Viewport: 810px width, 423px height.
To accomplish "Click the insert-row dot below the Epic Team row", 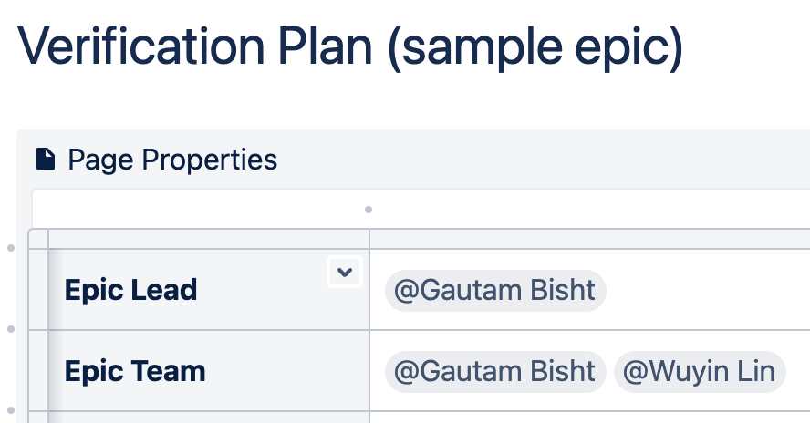I will click(11, 410).
